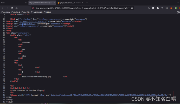
Task: Click the </head> tag on line 14
Action: coord(10,28)
